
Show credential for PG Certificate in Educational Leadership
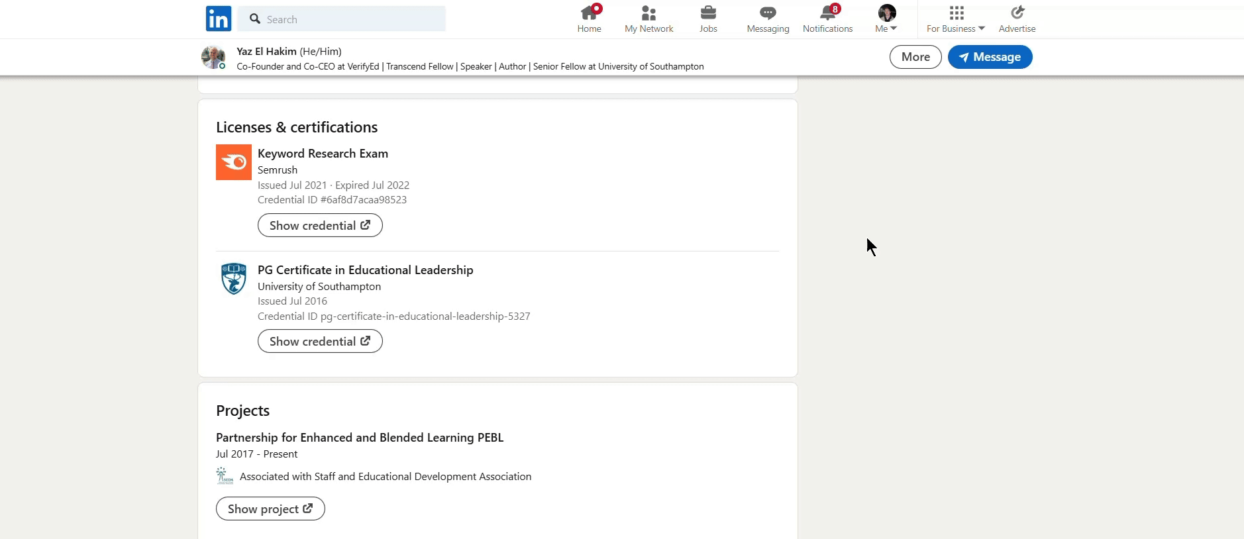point(320,341)
